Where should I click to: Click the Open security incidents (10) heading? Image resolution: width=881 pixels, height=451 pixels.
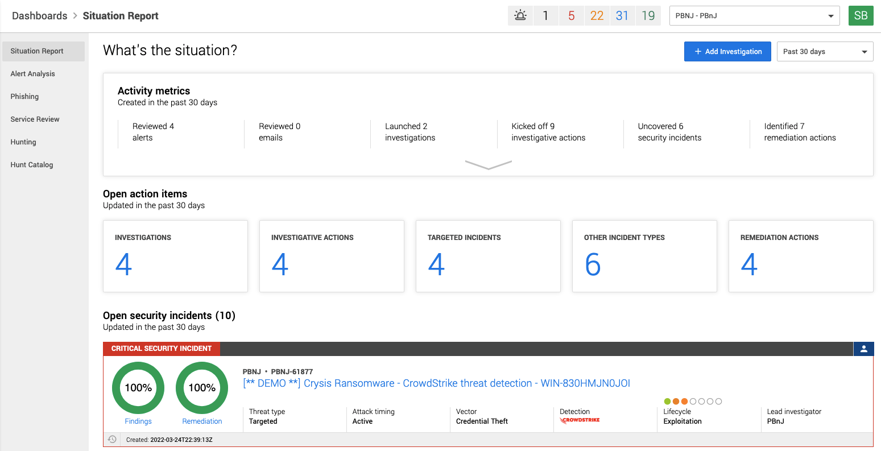click(169, 316)
